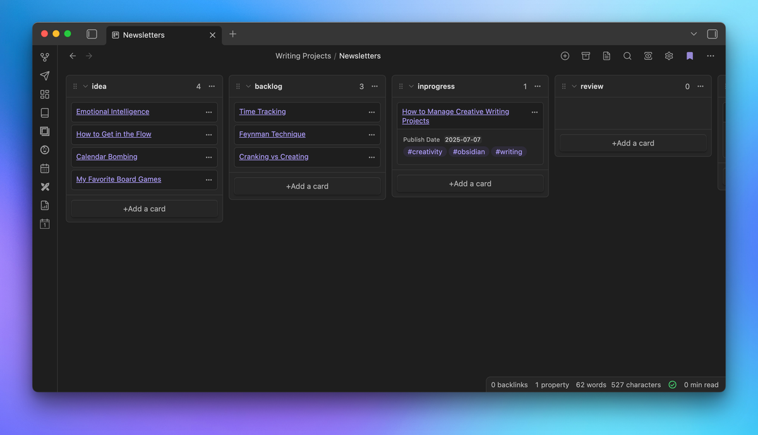
Task: Search the Kanban board with the magnifier icon
Action: pos(627,56)
